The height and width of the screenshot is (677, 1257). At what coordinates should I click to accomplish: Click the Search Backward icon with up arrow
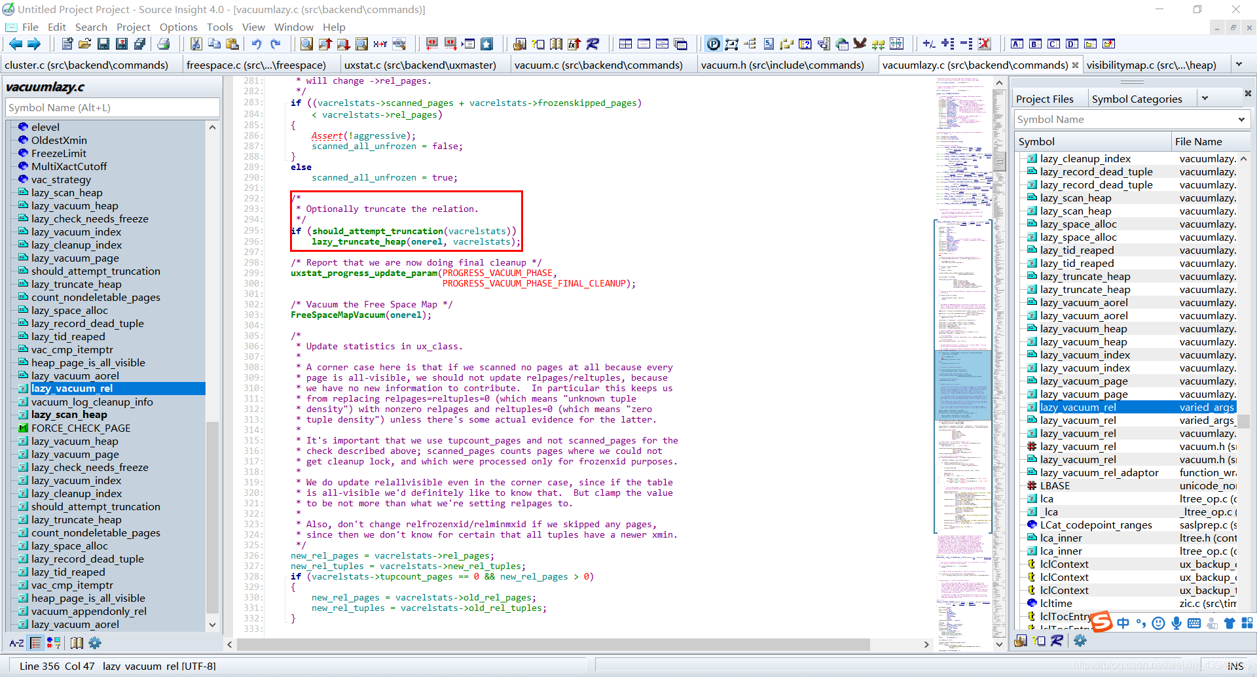pos(325,44)
